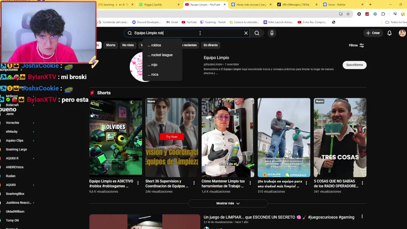
Task: Select the "roca" search suggestion
Action: [162, 74]
